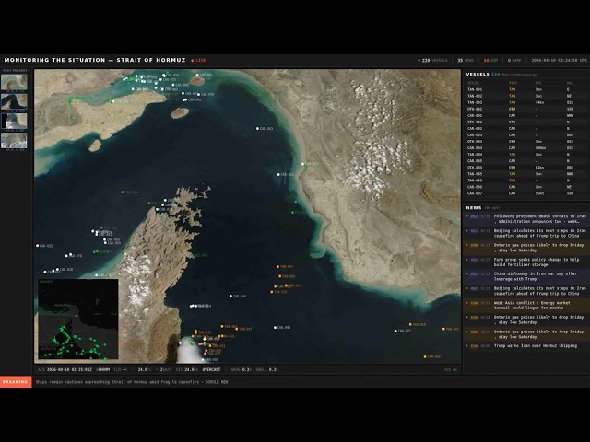Click the 'Monitoring the Situation — Strait of Hormuz' title
Image resolution: width=590 pixels, height=442 pixels.
pos(95,60)
